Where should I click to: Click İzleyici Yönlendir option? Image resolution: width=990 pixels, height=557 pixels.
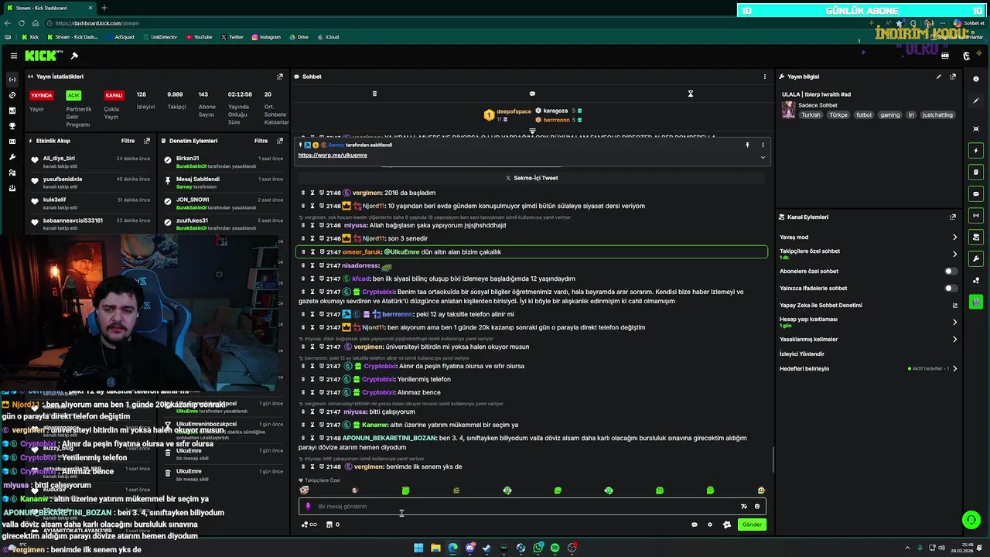coord(802,354)
